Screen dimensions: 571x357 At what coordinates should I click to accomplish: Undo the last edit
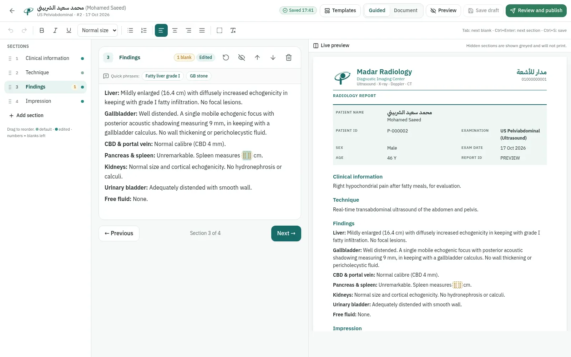pos(11,30)
